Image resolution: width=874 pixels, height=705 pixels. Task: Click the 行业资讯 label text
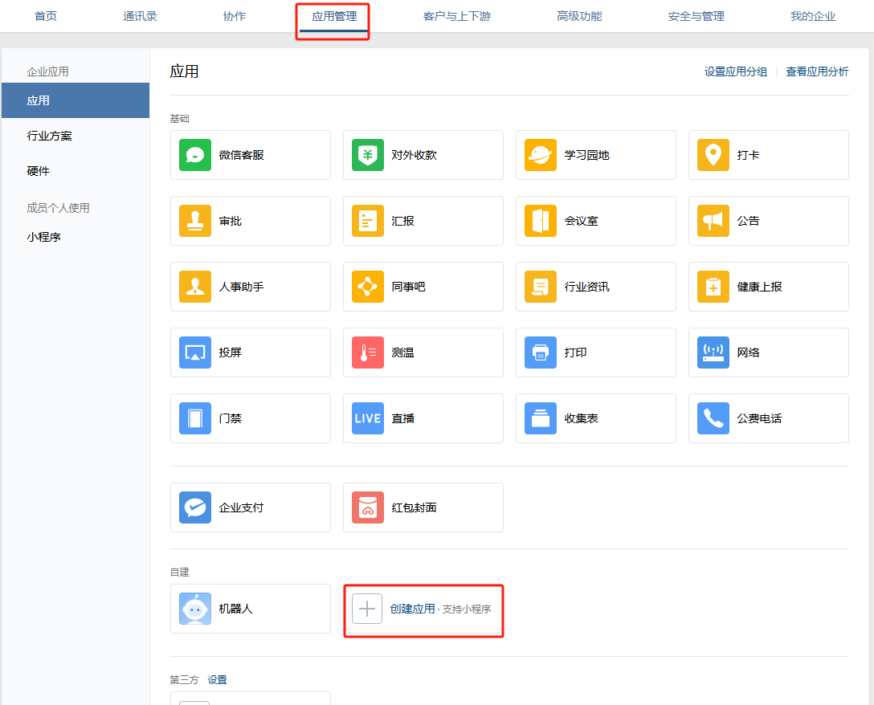tap(587, 287)
